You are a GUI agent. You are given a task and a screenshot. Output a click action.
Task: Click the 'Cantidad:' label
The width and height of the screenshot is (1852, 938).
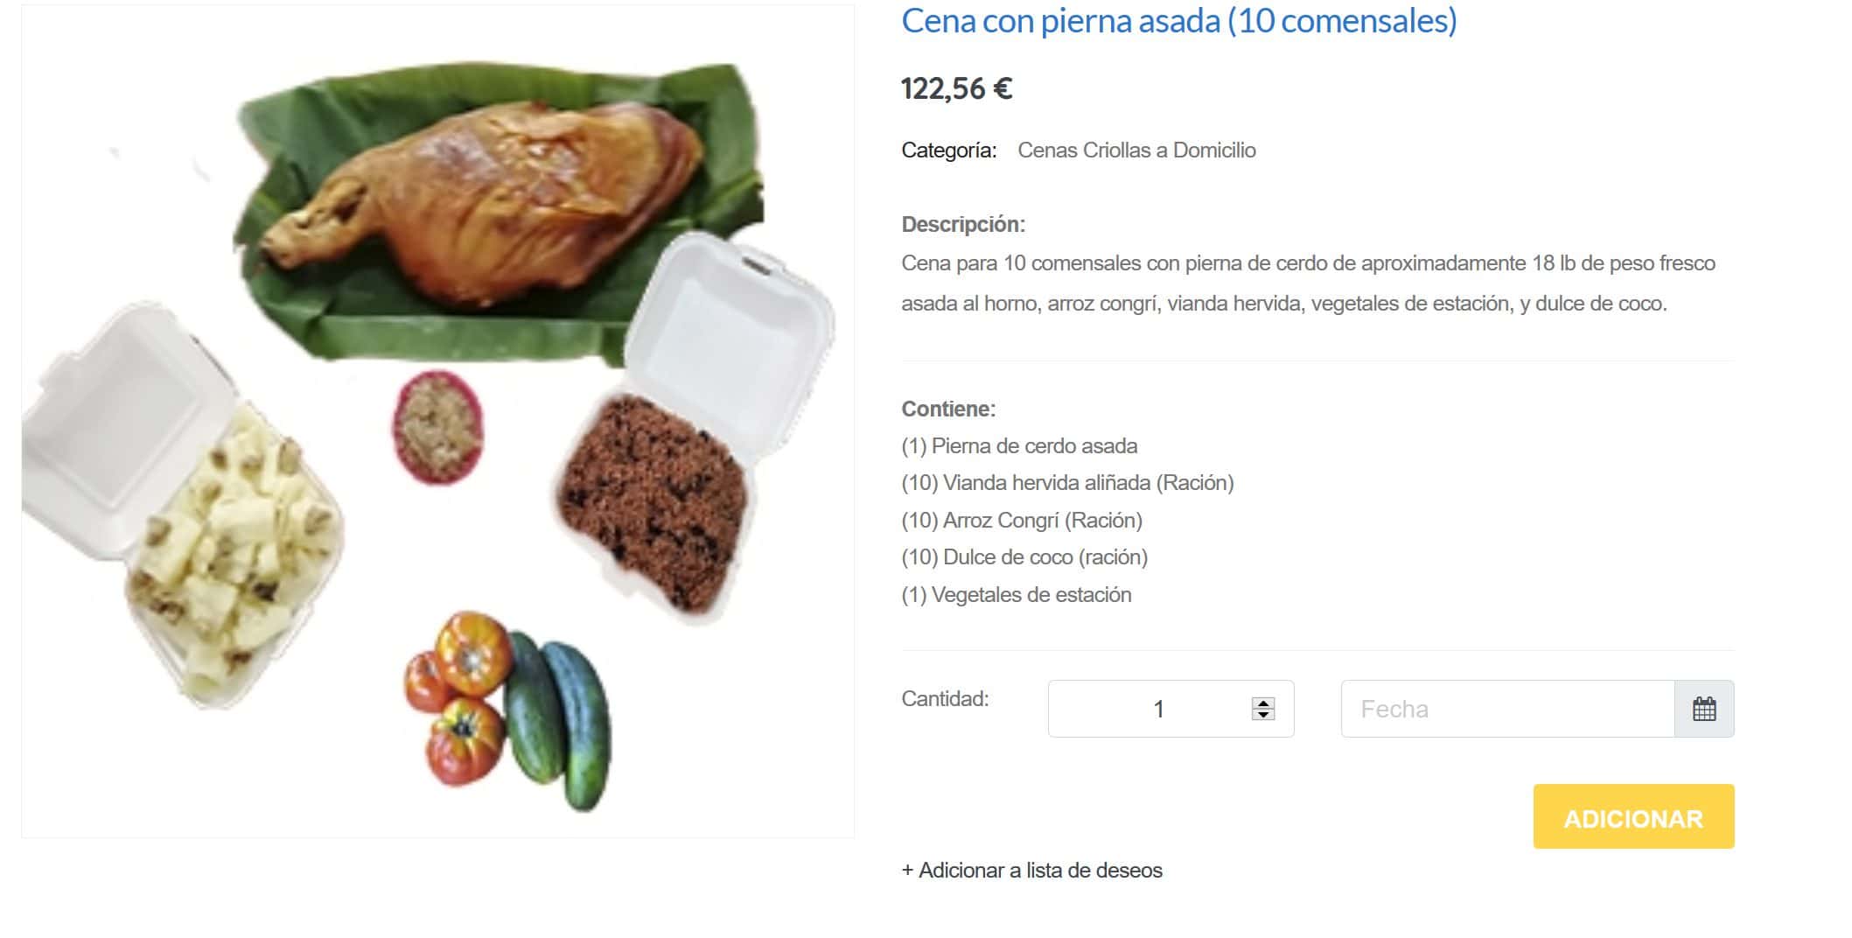coord(945,699)
